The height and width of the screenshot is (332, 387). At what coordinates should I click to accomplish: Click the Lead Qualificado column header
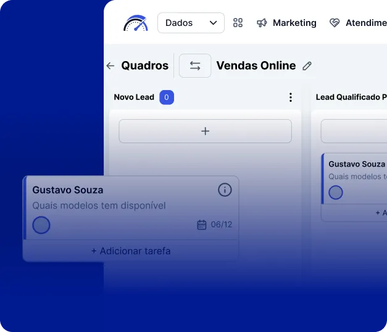coord(351,98)
